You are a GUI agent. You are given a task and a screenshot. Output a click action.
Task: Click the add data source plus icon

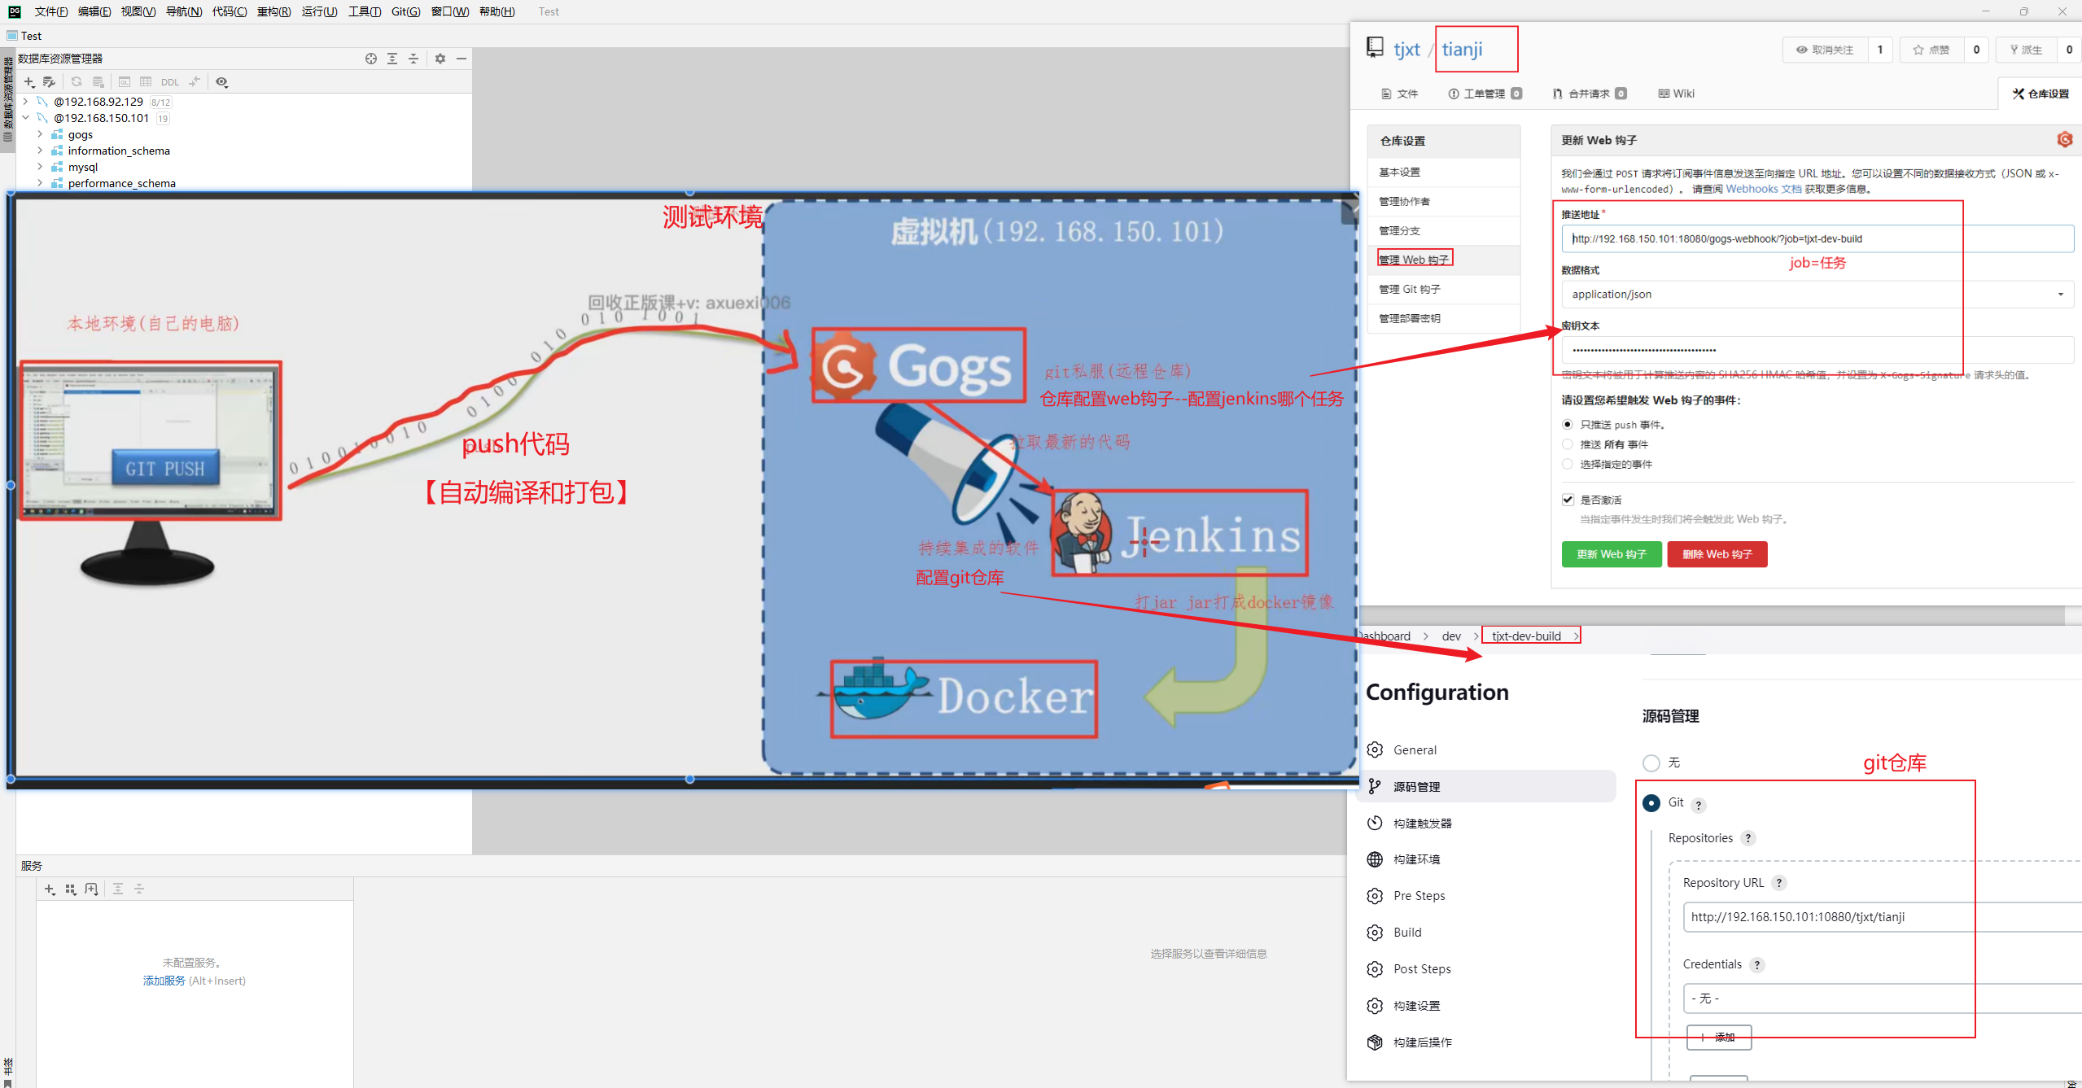[x=28, y=82]
